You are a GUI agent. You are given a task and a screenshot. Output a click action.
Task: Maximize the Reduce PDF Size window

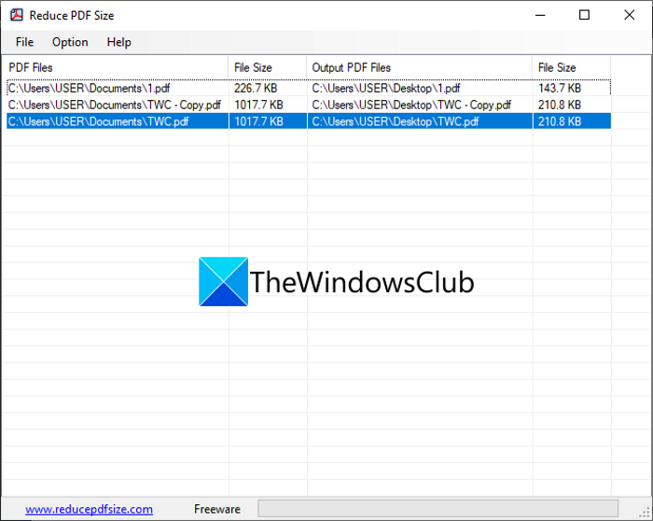(x=584, y=15)
